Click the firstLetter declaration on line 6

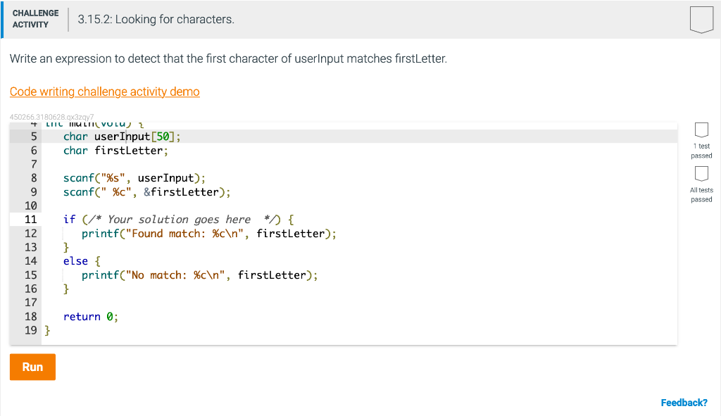coord(116,150)
